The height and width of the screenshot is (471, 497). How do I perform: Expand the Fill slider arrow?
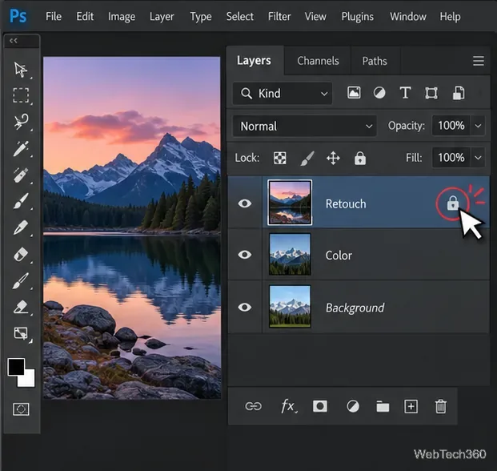pos(478,158)
